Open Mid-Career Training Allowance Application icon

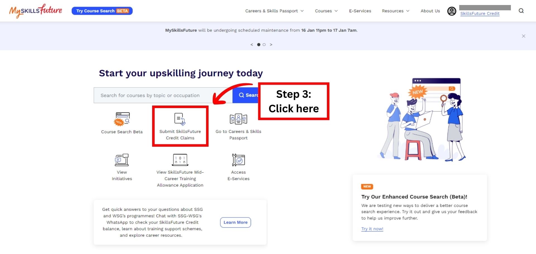[180, 160]
